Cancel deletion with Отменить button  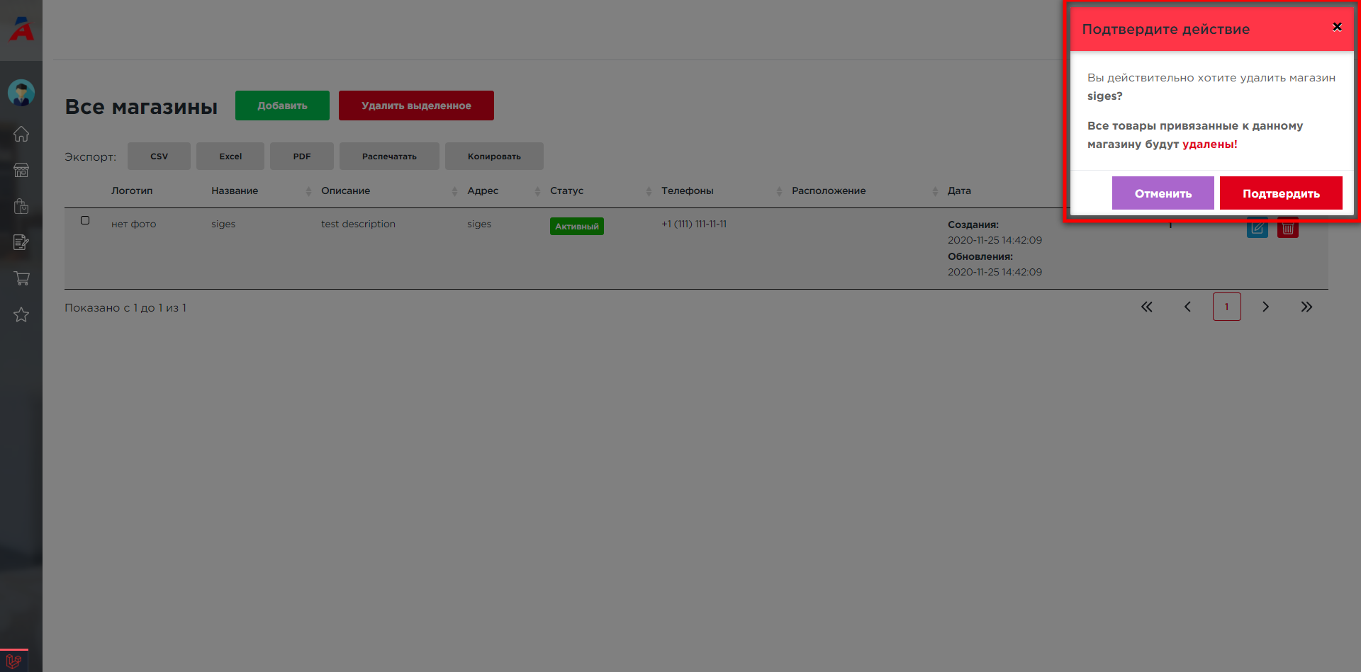point(1163,193)
